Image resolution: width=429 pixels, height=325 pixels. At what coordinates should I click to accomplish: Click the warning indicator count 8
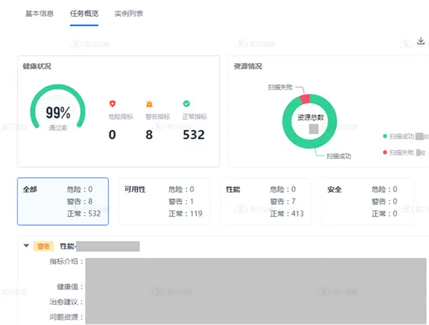pos(149,134)
